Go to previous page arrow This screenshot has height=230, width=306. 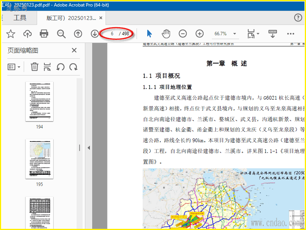[x=78, y=34]
